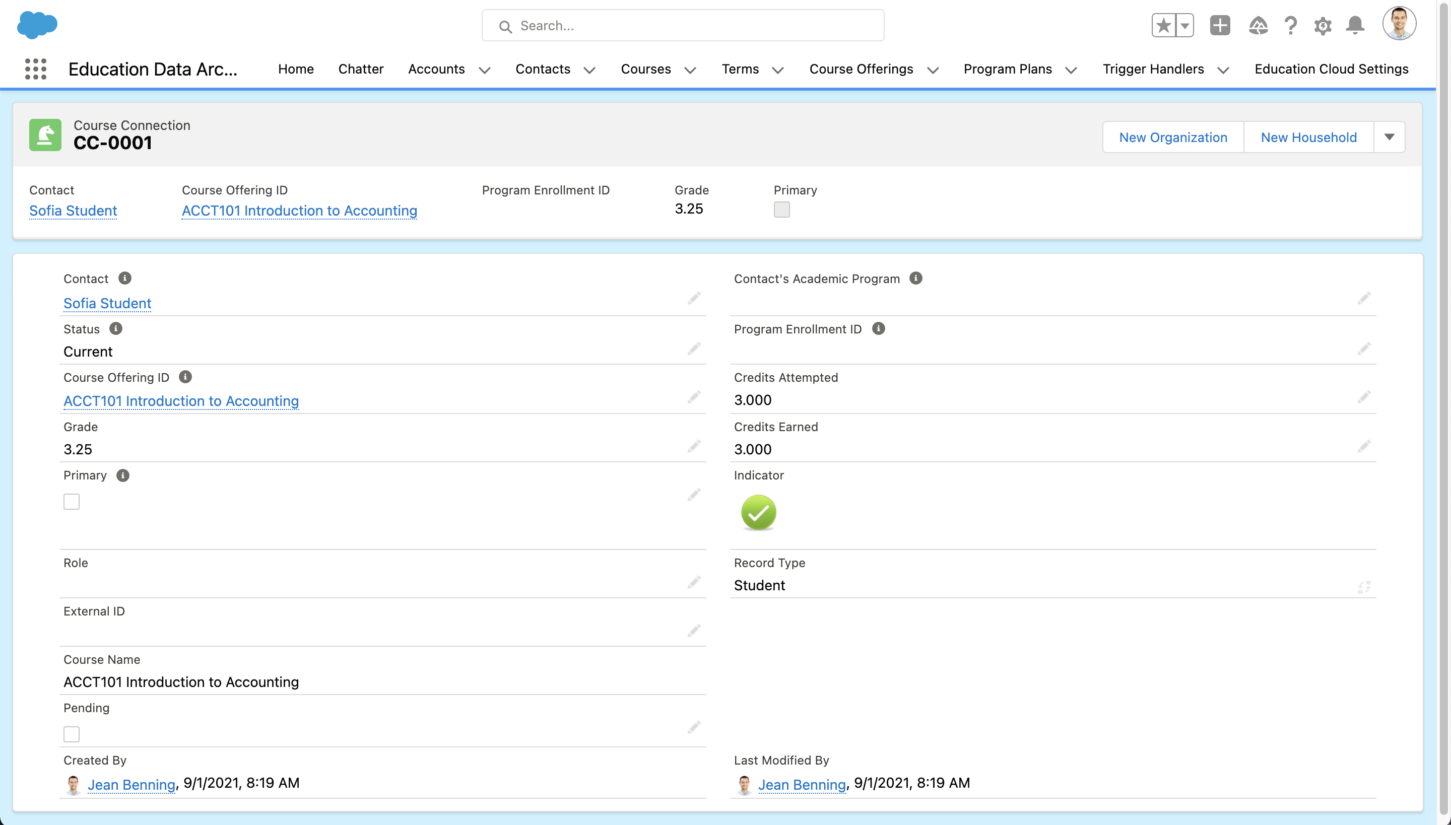Click the Favorites star icon
This screenshot has height=825, width=1451.
tap(1163, 26)
